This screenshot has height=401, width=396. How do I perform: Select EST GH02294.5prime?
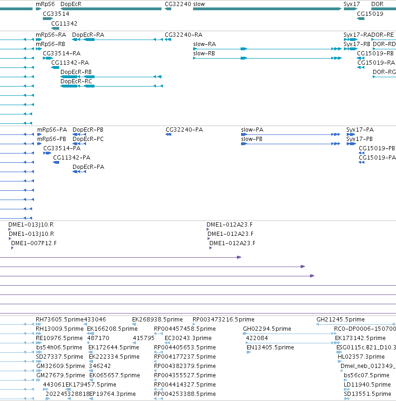pyautogui.click(x=267, y=328)
